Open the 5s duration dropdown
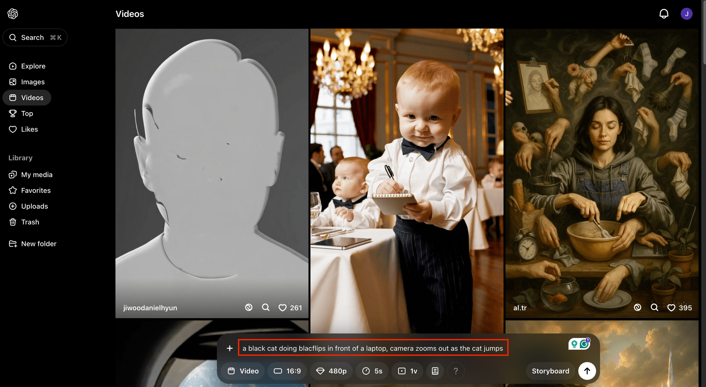 coord(372,371)
